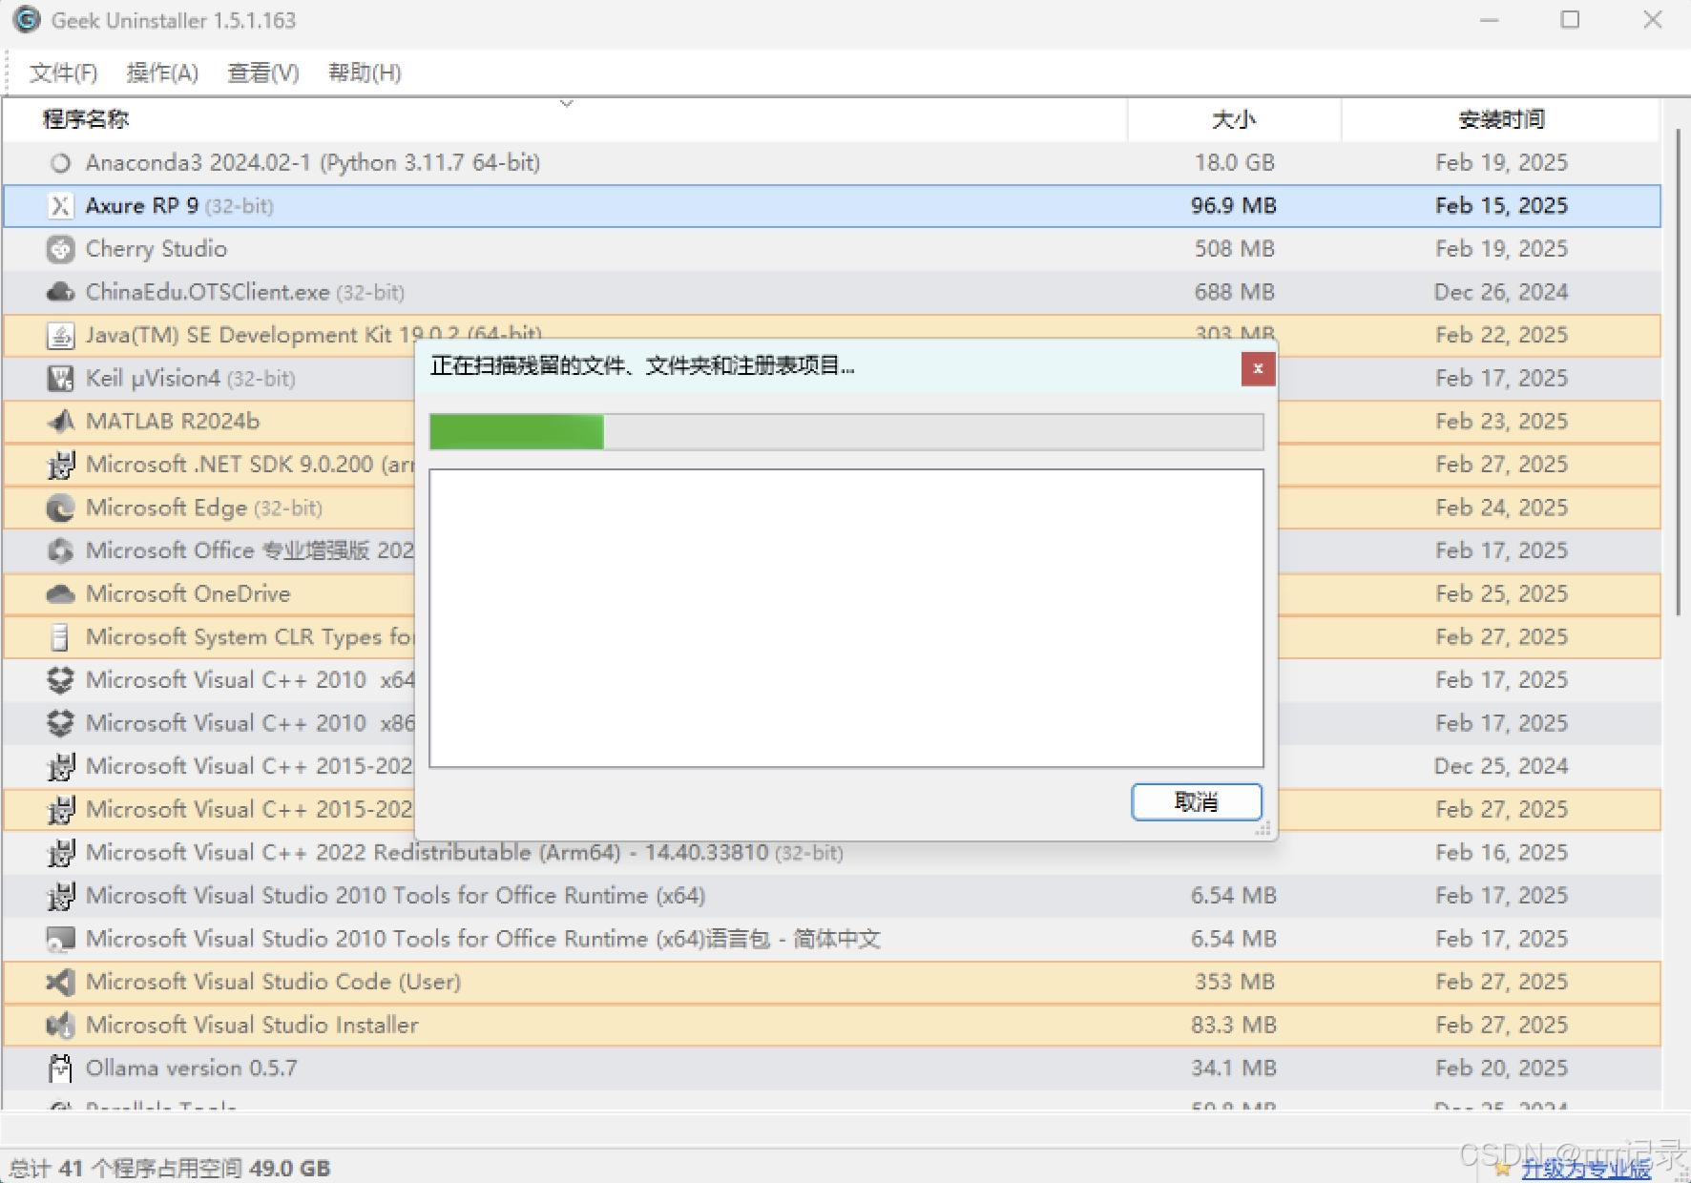The height and width of the screenshot is (1183, 1691).
Task: Open the 查看(V) menu
Action: click(x=263, y=73)
